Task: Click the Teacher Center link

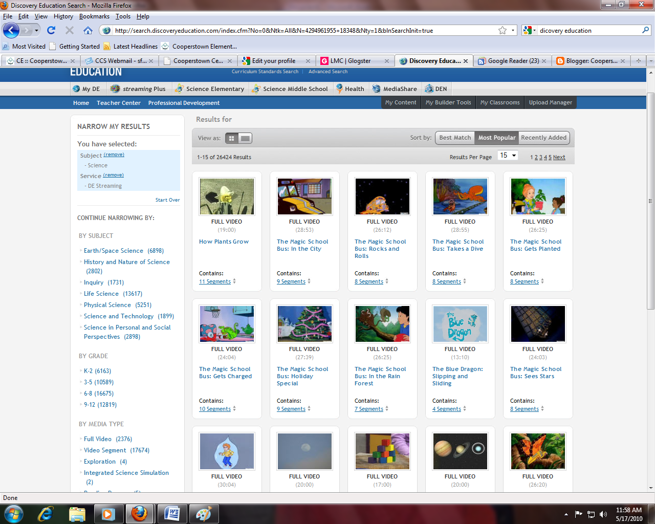Action: click(119, 103)
